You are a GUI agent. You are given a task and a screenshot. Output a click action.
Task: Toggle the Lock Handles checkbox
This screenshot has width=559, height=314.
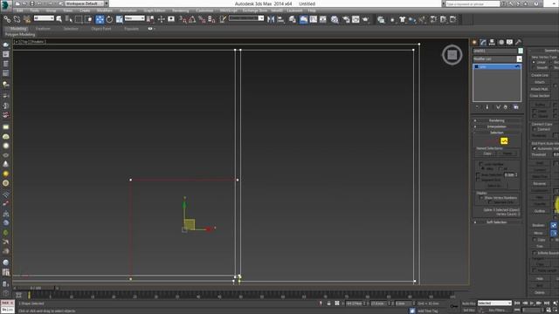pyautogui.click(x=481, y=164)
